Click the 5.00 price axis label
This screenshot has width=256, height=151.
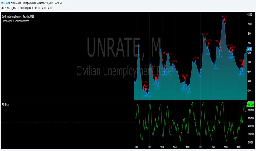click(249, 72)
